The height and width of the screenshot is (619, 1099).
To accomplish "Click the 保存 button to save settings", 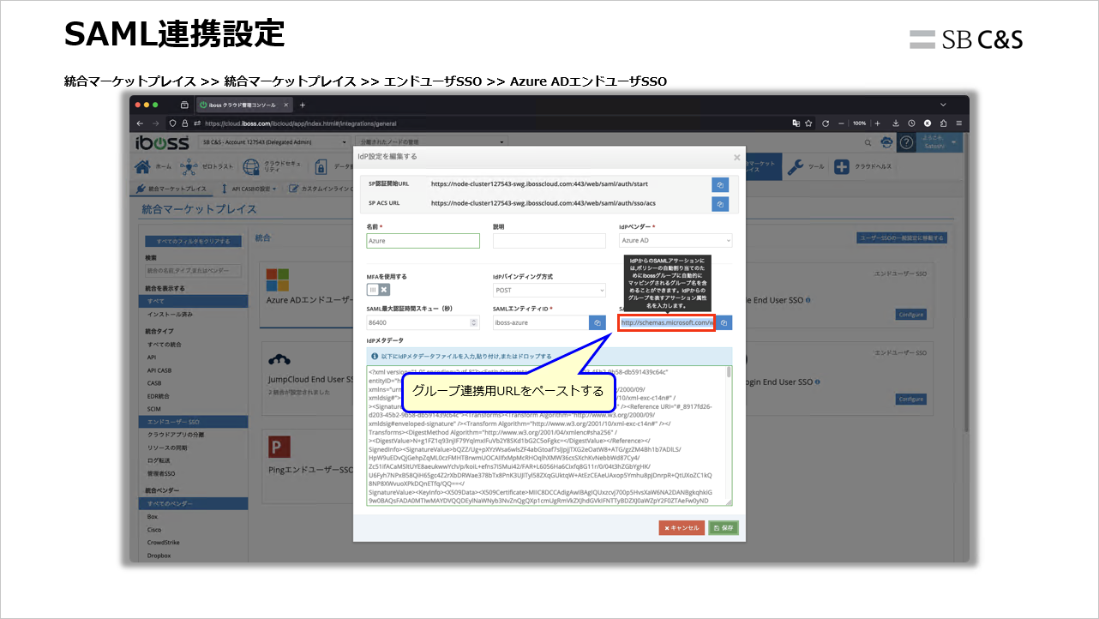I will tap(724, 528).
